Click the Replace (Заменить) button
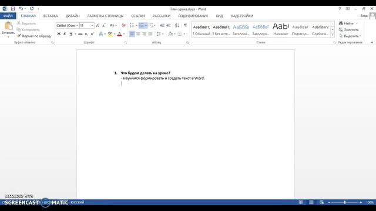 [349, 30]
